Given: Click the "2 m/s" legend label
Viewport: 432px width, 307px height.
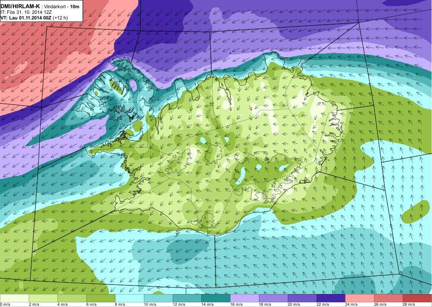Looking at the screenshot, I should [34, 304].
